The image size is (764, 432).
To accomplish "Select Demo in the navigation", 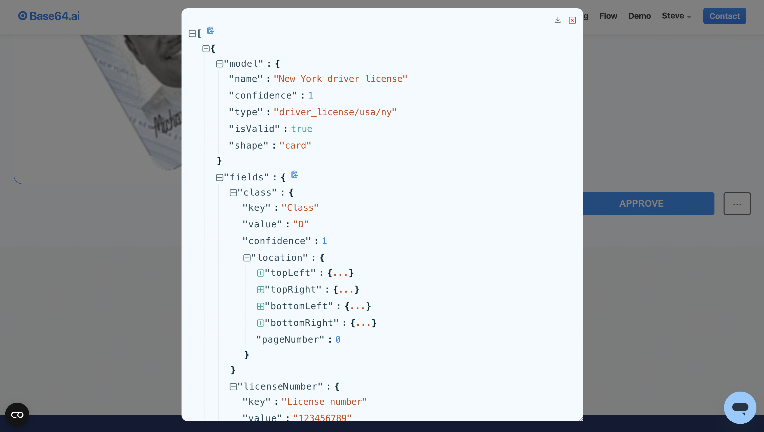I will point(640,16).
